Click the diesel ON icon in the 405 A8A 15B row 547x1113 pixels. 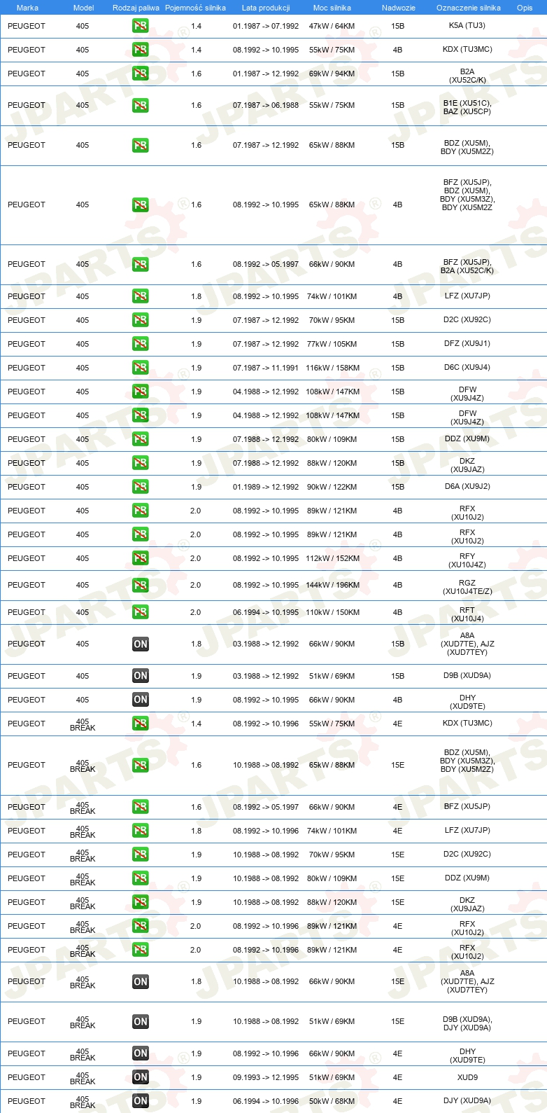click(x=141, y=644)
